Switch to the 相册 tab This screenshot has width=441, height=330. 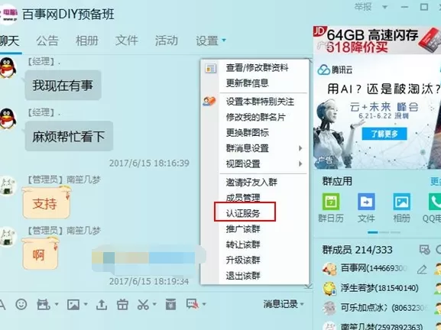pos(87,40)
